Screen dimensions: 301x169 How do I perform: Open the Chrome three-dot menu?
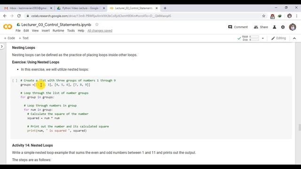[x=297, y=16]
